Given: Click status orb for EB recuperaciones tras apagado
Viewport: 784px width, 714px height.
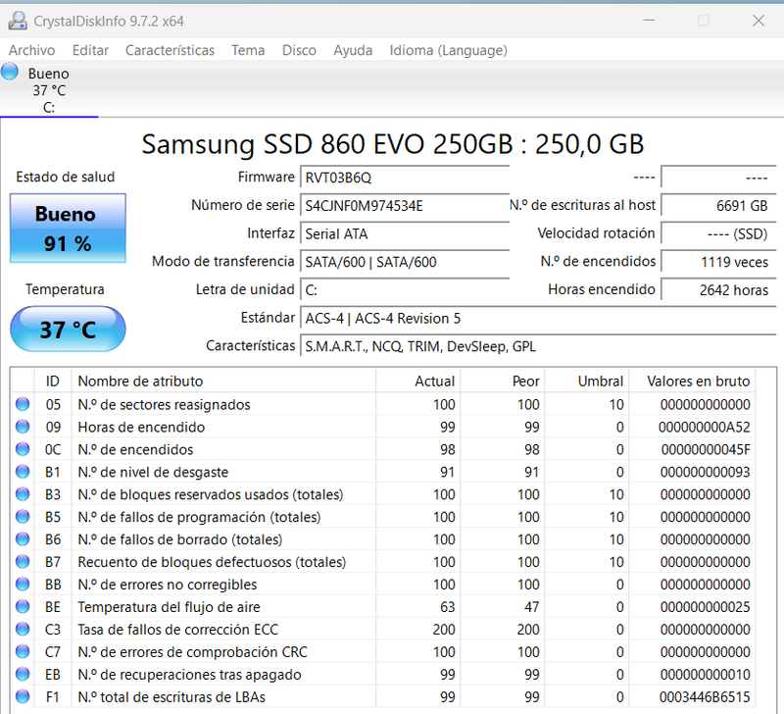Looking at the screenshot, I should 23,674.
